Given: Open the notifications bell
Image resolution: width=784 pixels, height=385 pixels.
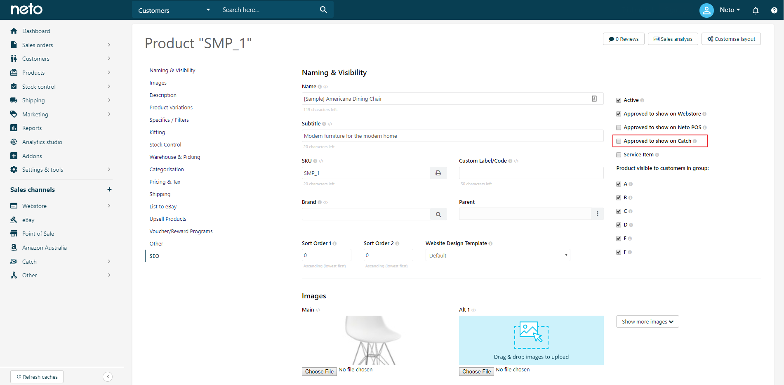Looking at the screenshot, I should click(x=755, y=10).
